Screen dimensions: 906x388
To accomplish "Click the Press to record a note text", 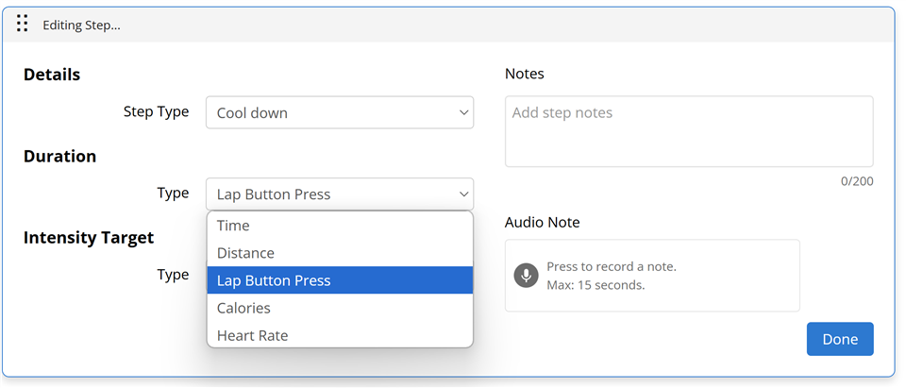I will [612, 267].
